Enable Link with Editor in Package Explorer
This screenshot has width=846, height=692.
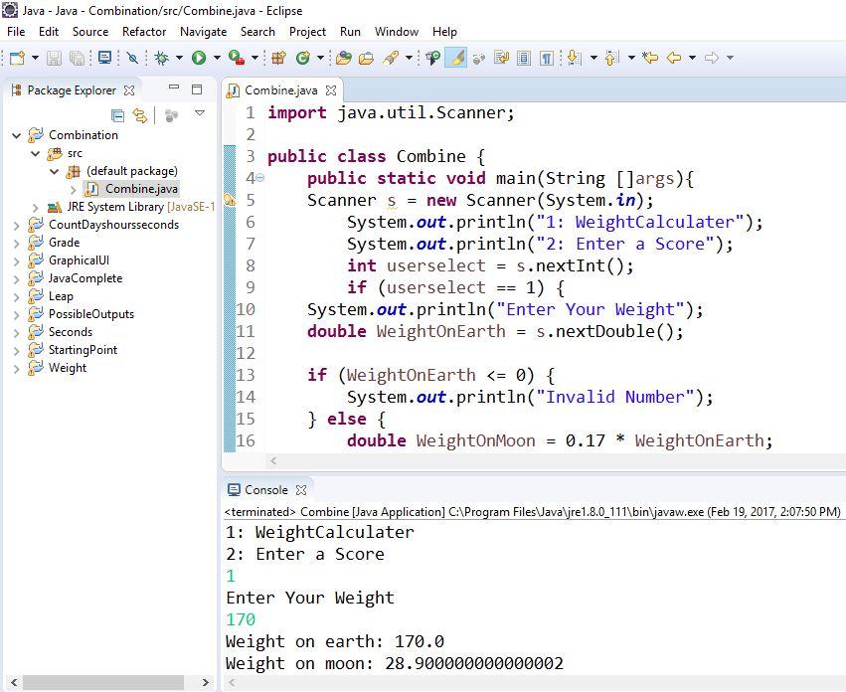coord(140,115)
